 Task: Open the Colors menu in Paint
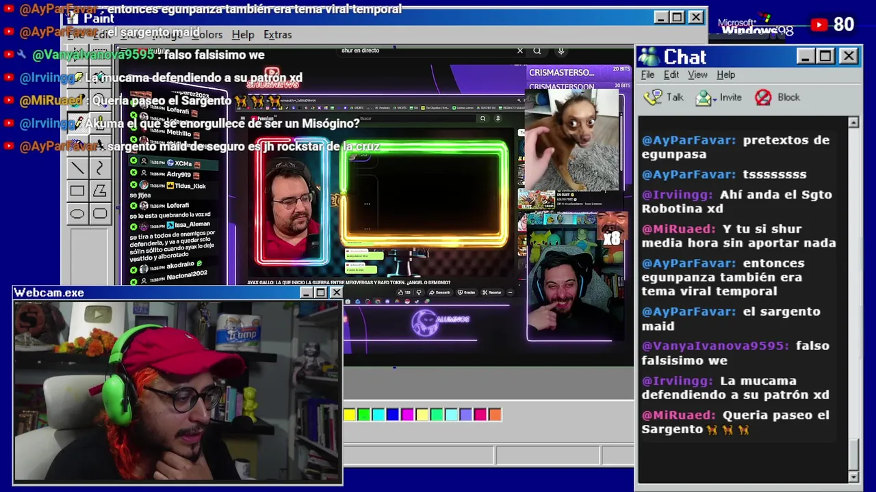[x=207, y=34]
